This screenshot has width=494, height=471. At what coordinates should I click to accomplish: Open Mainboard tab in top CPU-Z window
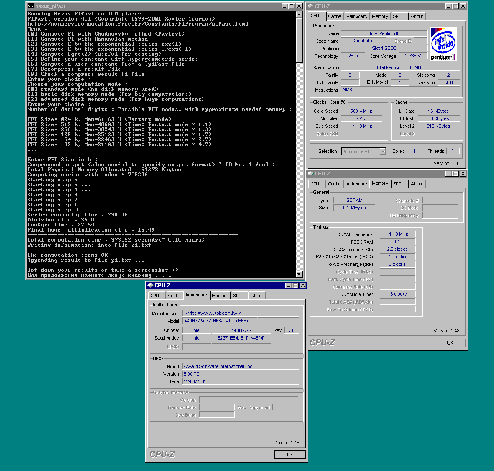click(357, 16)
